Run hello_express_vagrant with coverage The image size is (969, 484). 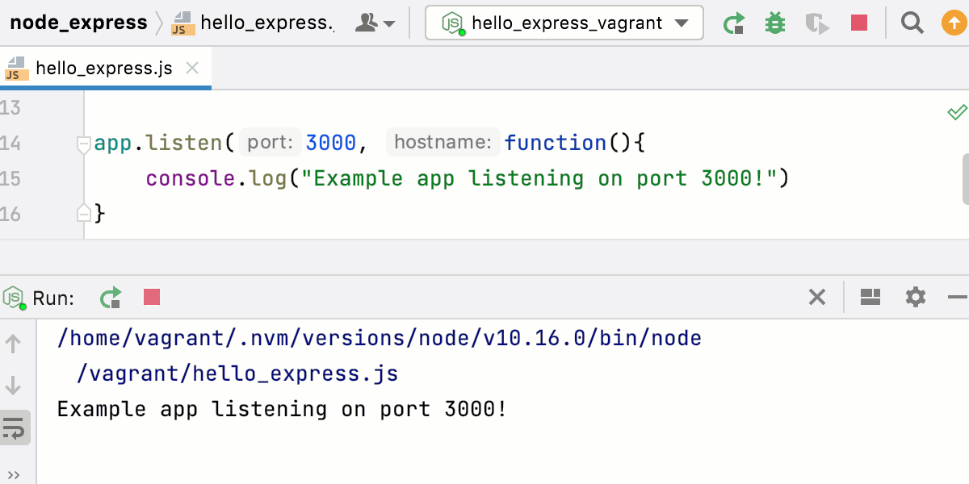point(816,23)
